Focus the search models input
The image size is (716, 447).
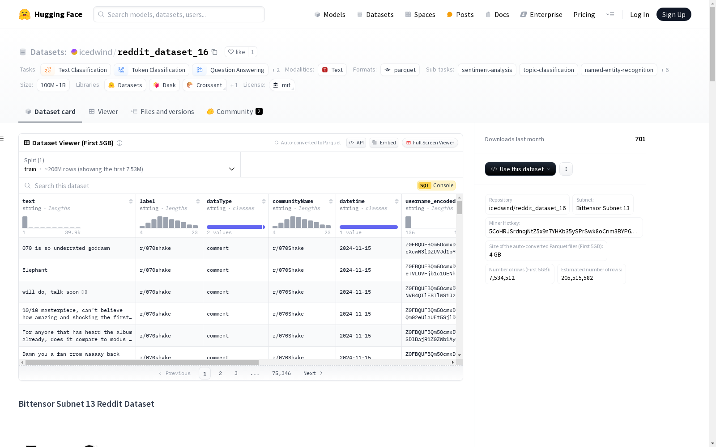click(x=179, y=14)
